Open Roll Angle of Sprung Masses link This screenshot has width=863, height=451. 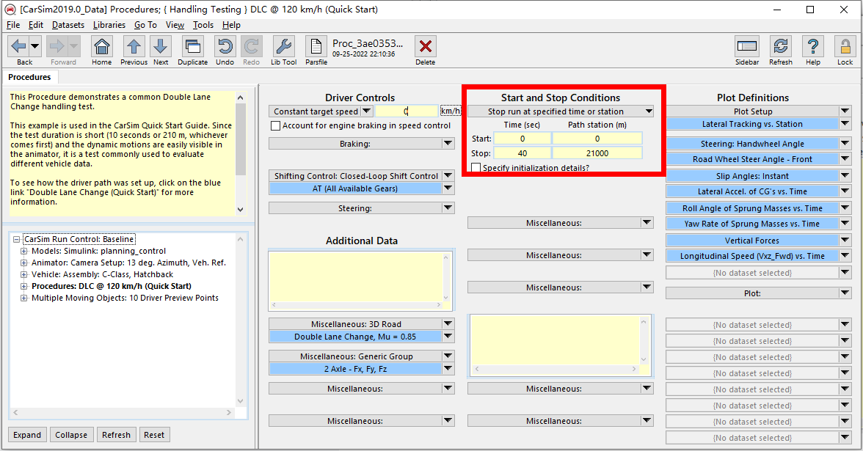(752, 208)
